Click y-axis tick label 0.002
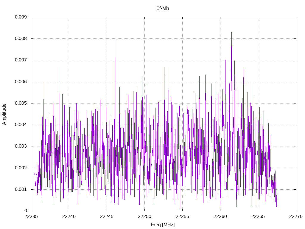This screenshot has width=305, height=229. (21, 168)
